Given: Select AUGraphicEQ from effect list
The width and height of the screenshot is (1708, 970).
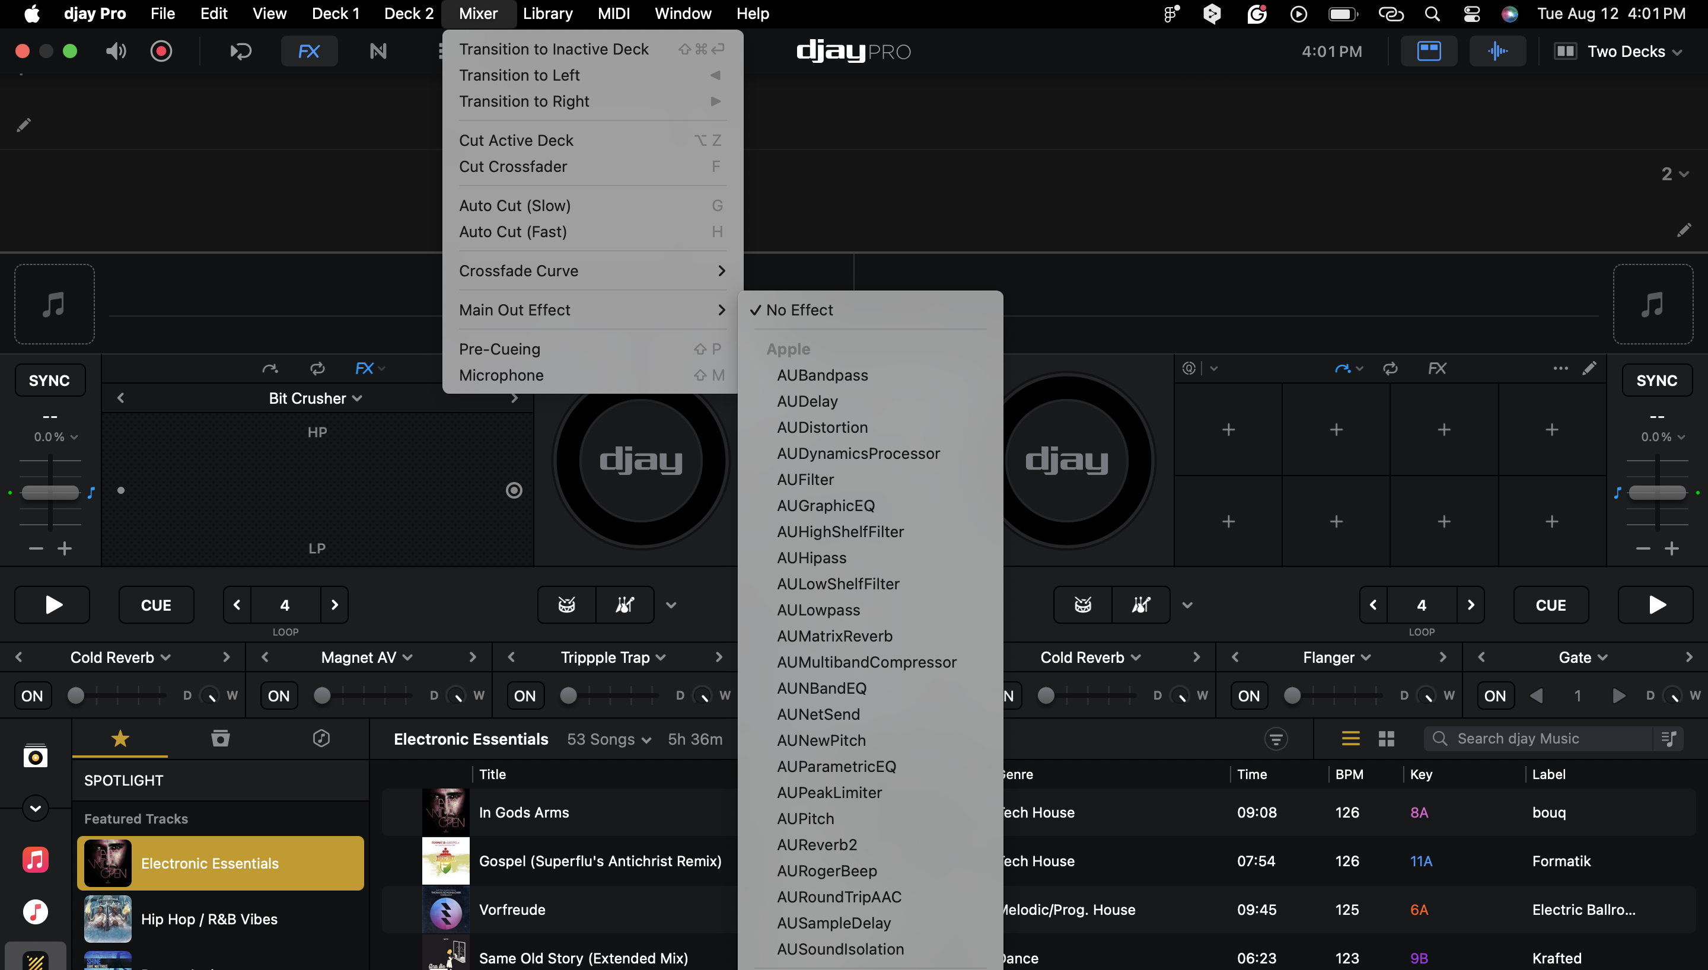Looking at the screenshot, I should pos(826,506).
